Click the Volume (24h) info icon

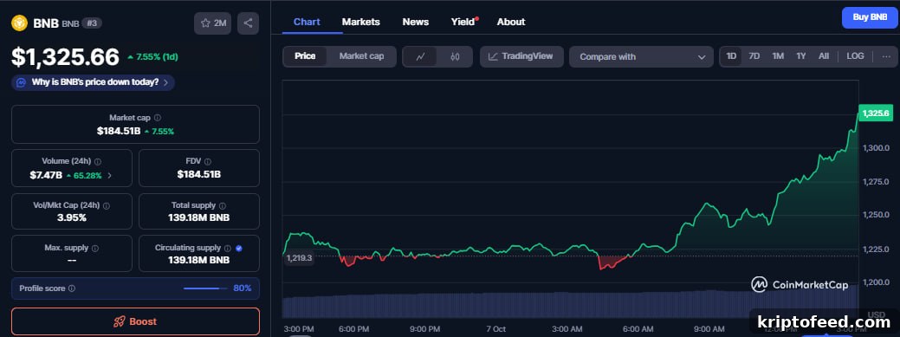tap(98, 162)
